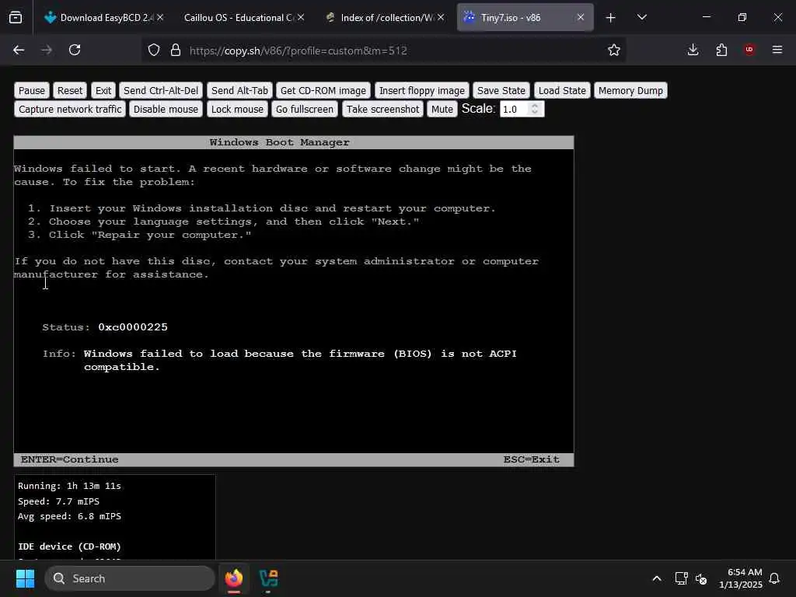Click the Windows Boot Manager emulator screen
The width and height of the screenshot is (796, 597).
(293, 301)
